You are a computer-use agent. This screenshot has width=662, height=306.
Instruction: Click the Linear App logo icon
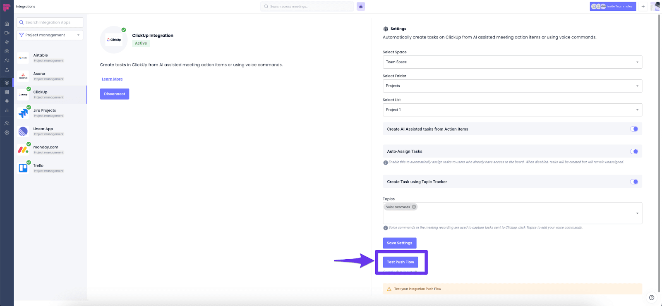coord(23,131)
